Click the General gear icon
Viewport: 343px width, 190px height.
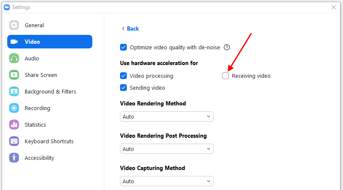click(14, 25)
